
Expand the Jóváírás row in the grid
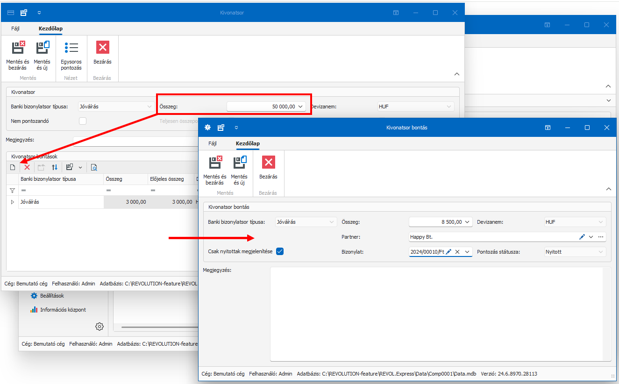[x=13, y=202]
